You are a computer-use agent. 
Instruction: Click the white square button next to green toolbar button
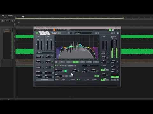click(113, 30)
